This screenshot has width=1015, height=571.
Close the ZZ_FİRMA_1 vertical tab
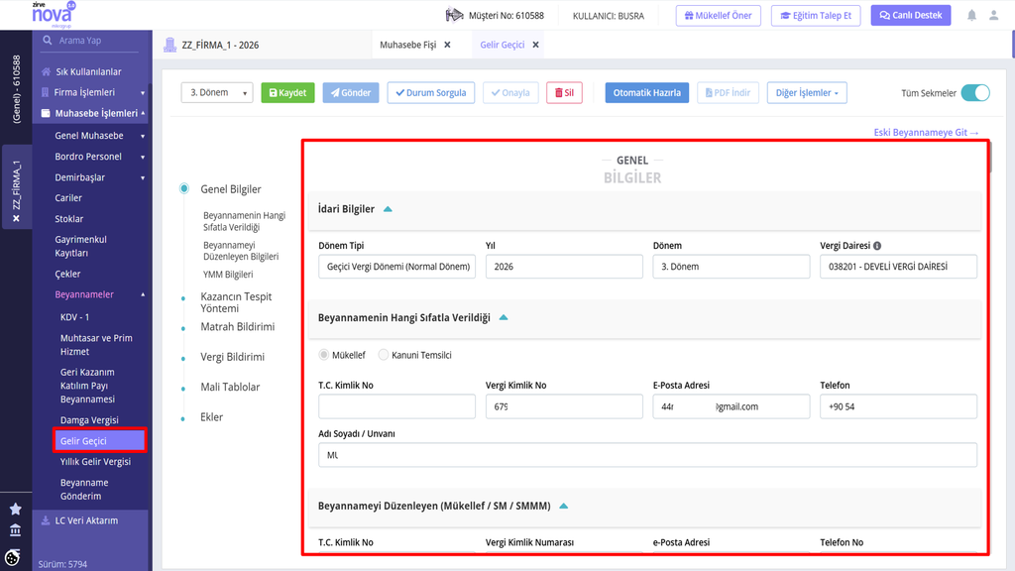click(16, 219)
